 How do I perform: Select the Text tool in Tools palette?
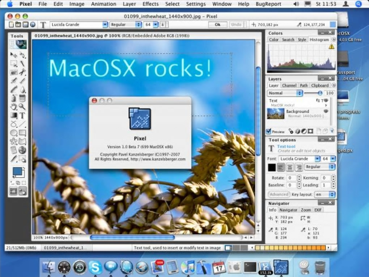[22, 116]
